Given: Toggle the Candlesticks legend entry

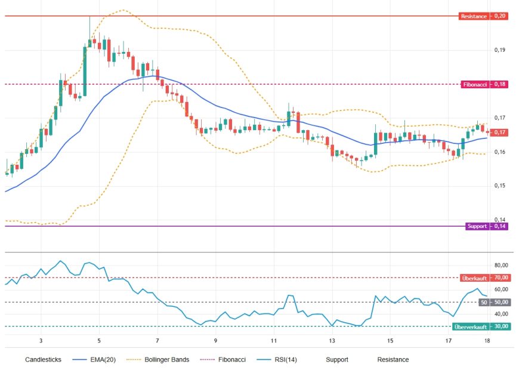Looking at the screenshot, I should tap(43, 359).
